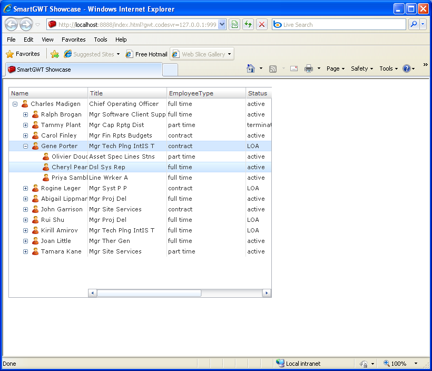Select the SmartGWT Showcase tab
The height and width of the screenshot is (371, 432).
84,70
